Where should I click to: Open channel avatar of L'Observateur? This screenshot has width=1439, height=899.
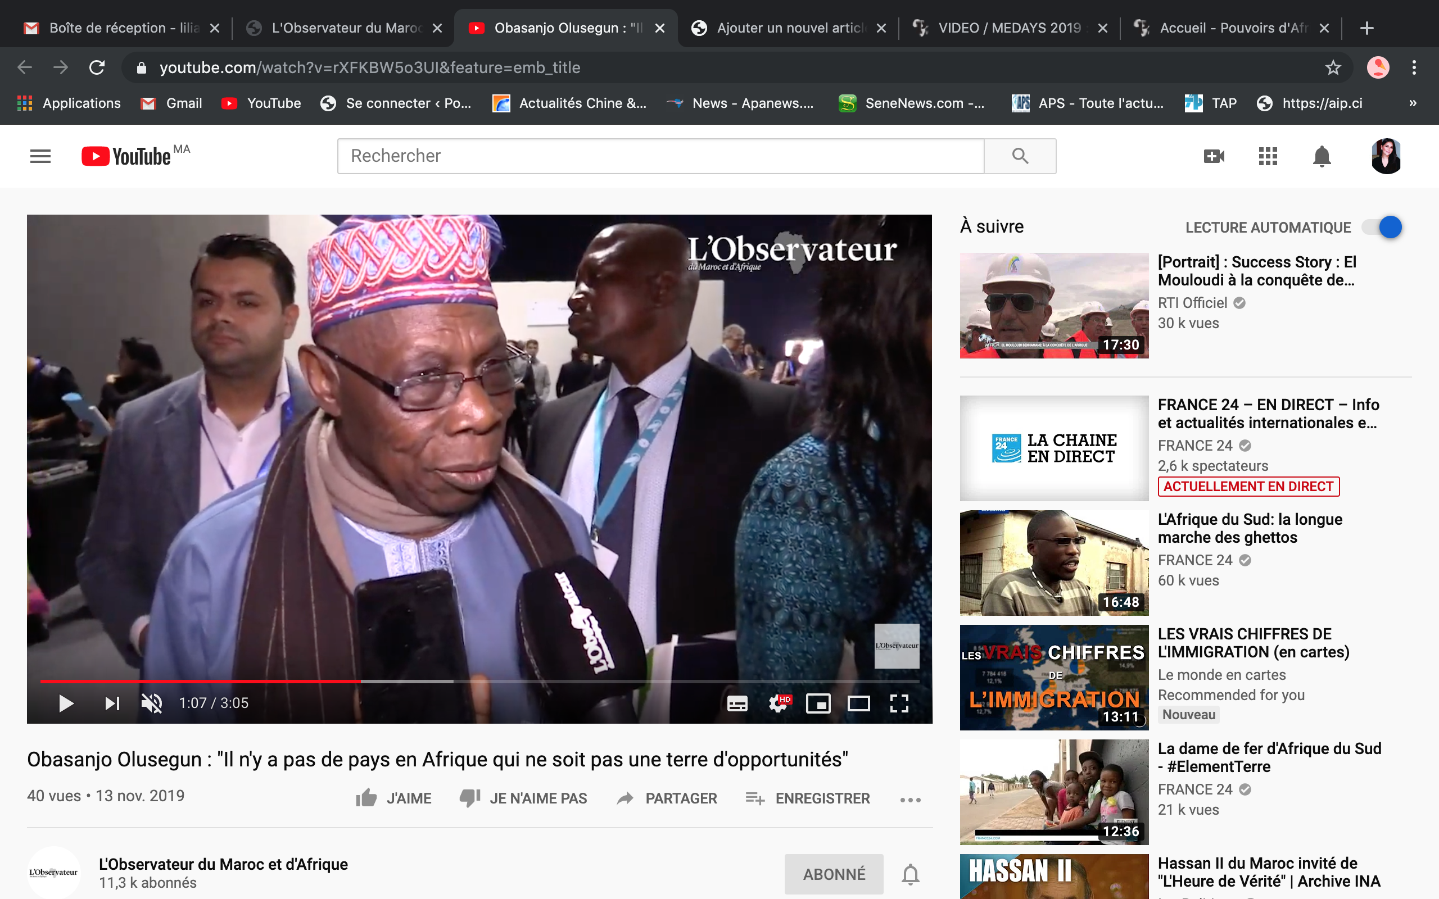(x=53, y=872)
